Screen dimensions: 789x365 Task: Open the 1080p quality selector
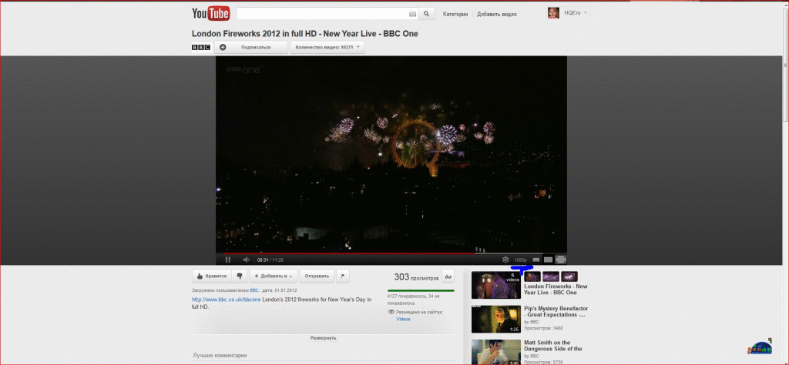point(521,260)
